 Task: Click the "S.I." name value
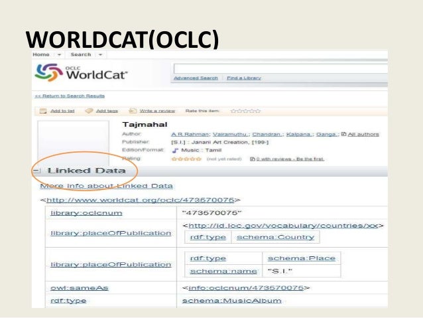pos(280,271)
